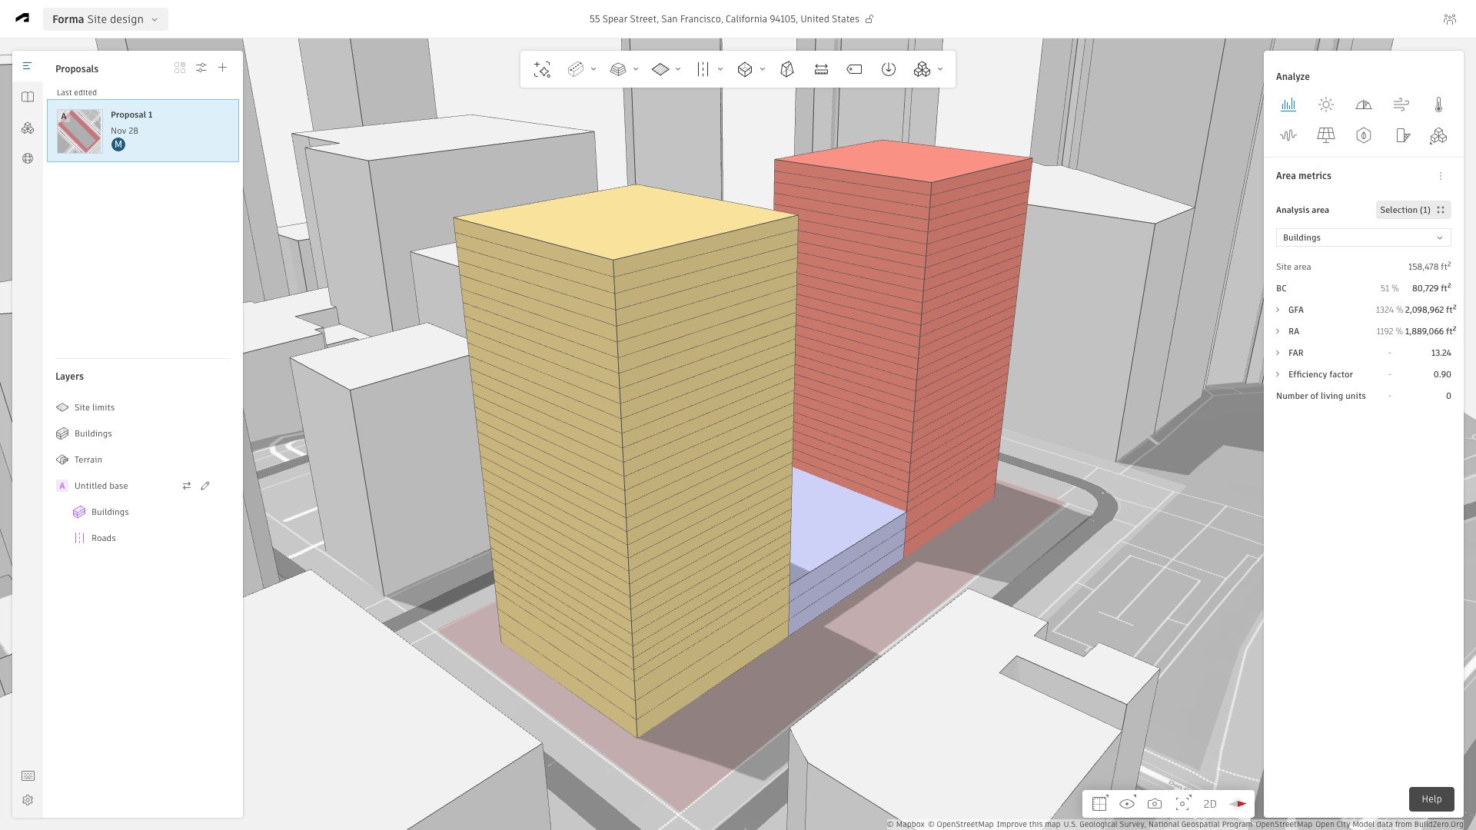Toggle 2D view mode

point(1210,804)
